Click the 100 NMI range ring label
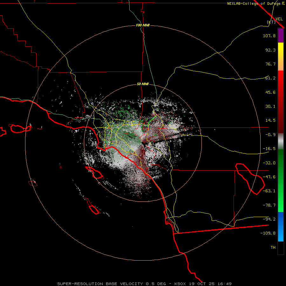 coord(143,25)
